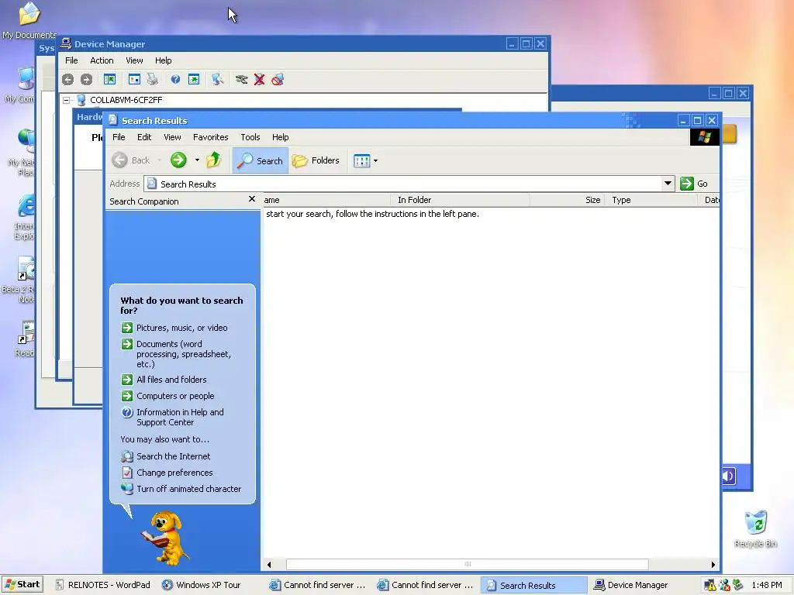The image size is (794, 595).
Task: Toggle the Folders toolbar button
Action: click(x=316, y=160)
